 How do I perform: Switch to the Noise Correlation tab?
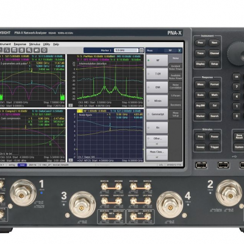pyautogui.click(x=176, y=86)
